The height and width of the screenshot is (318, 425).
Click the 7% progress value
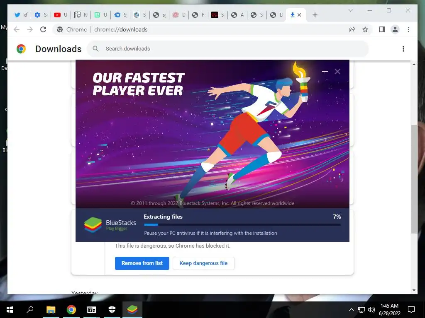(337, 217)
